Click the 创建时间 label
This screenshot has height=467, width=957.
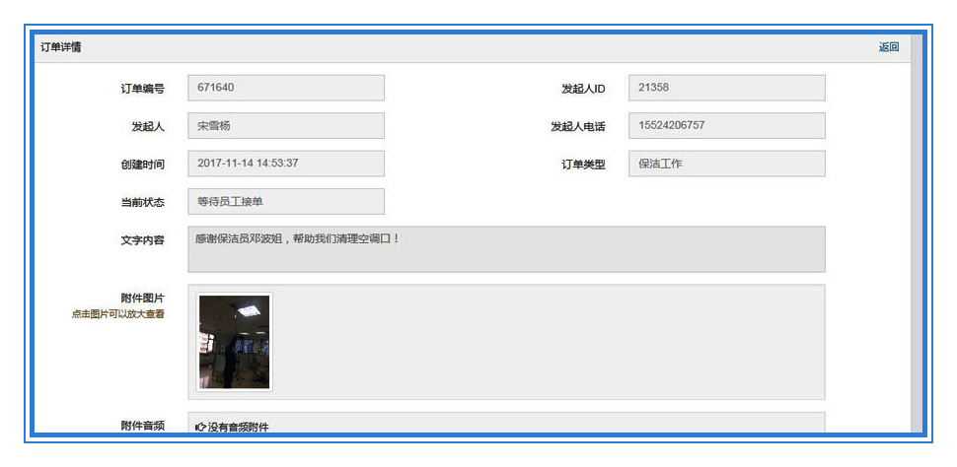[x=143, y=165]
